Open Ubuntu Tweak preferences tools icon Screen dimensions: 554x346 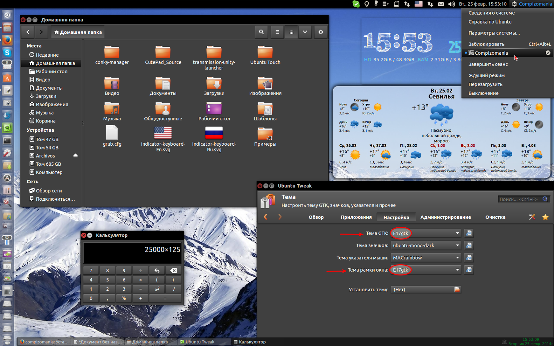point(532,217)
